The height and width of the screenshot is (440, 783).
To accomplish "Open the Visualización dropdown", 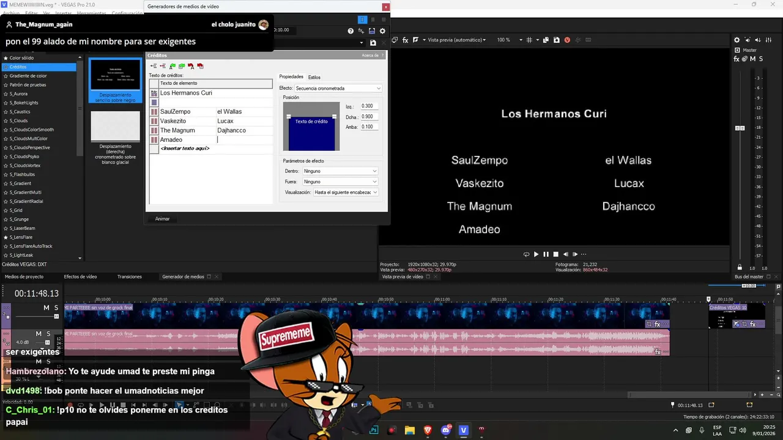I will tap(346, 192).
